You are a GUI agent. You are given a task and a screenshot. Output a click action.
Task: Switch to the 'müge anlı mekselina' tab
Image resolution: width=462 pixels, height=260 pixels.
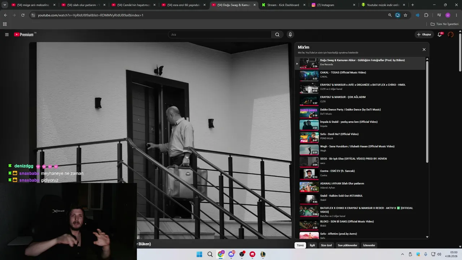(34, 5)
